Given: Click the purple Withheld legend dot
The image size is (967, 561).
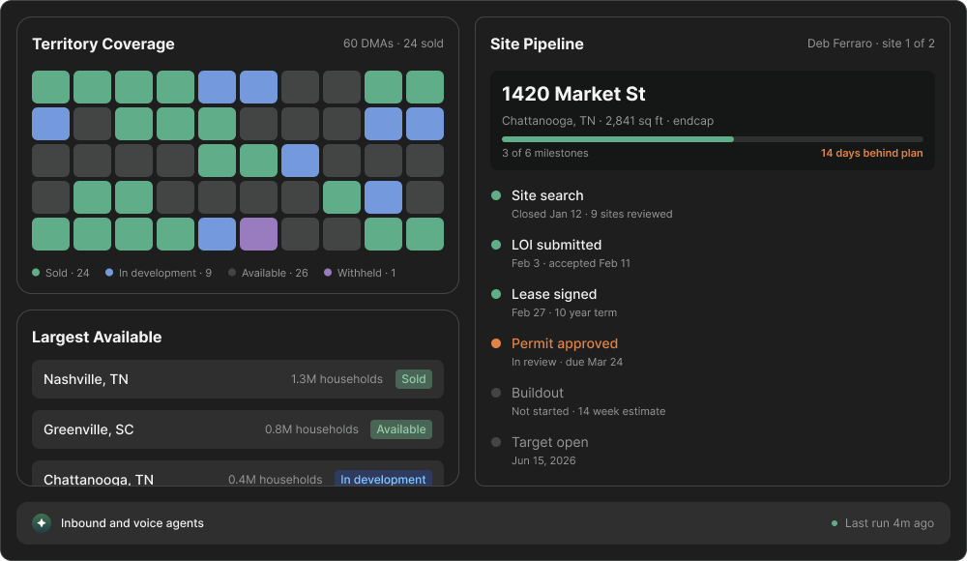Looking at the screenshot, I should (x=328, y=272).
